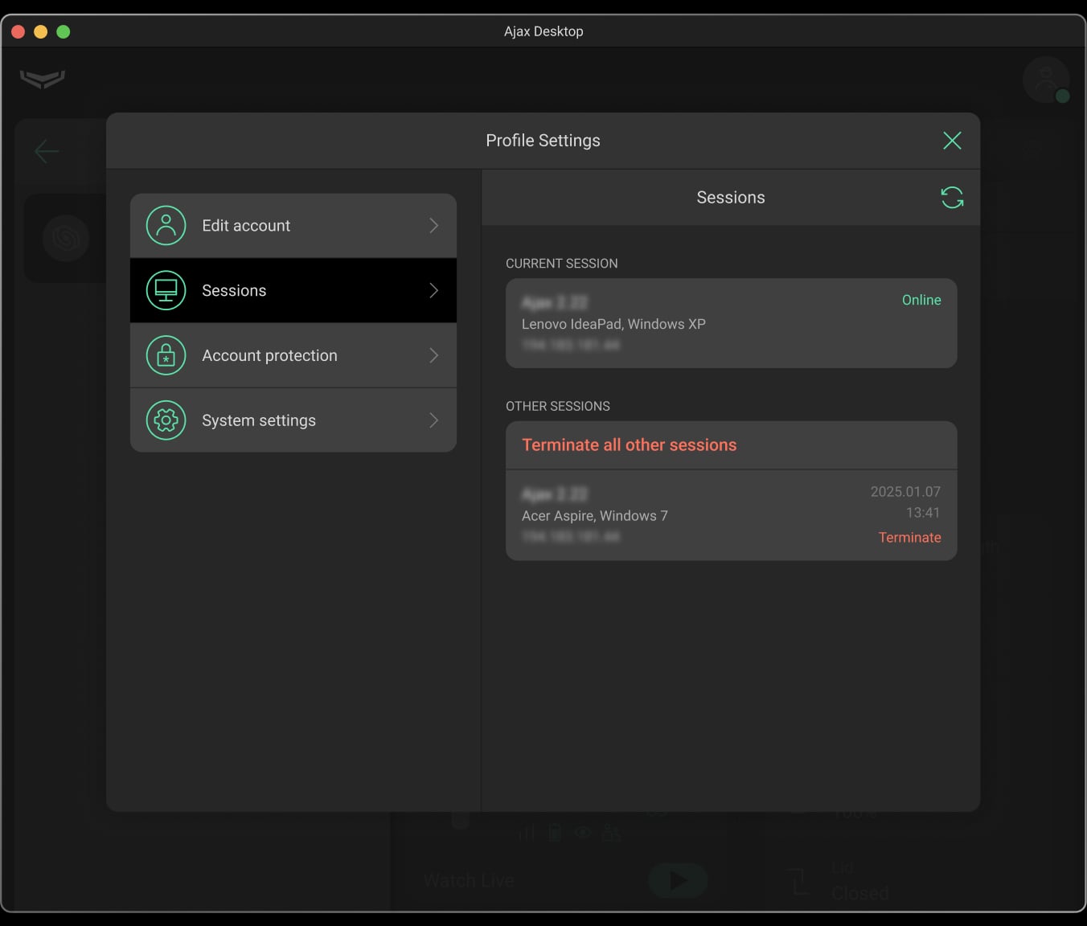Click the Ajax logo in the top-left corner
This screenshot has width=1087, height=926.
pyautogui.click(x=42, y=79)
